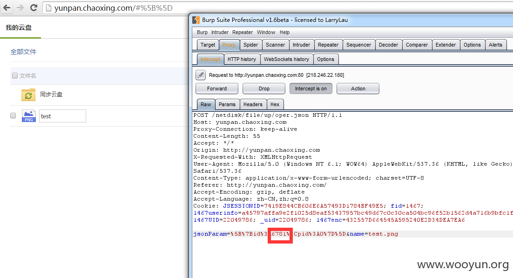This screenshot has height=278, width=513.
Task: Go to the Repeater tool tab
Action: (328, 45)
